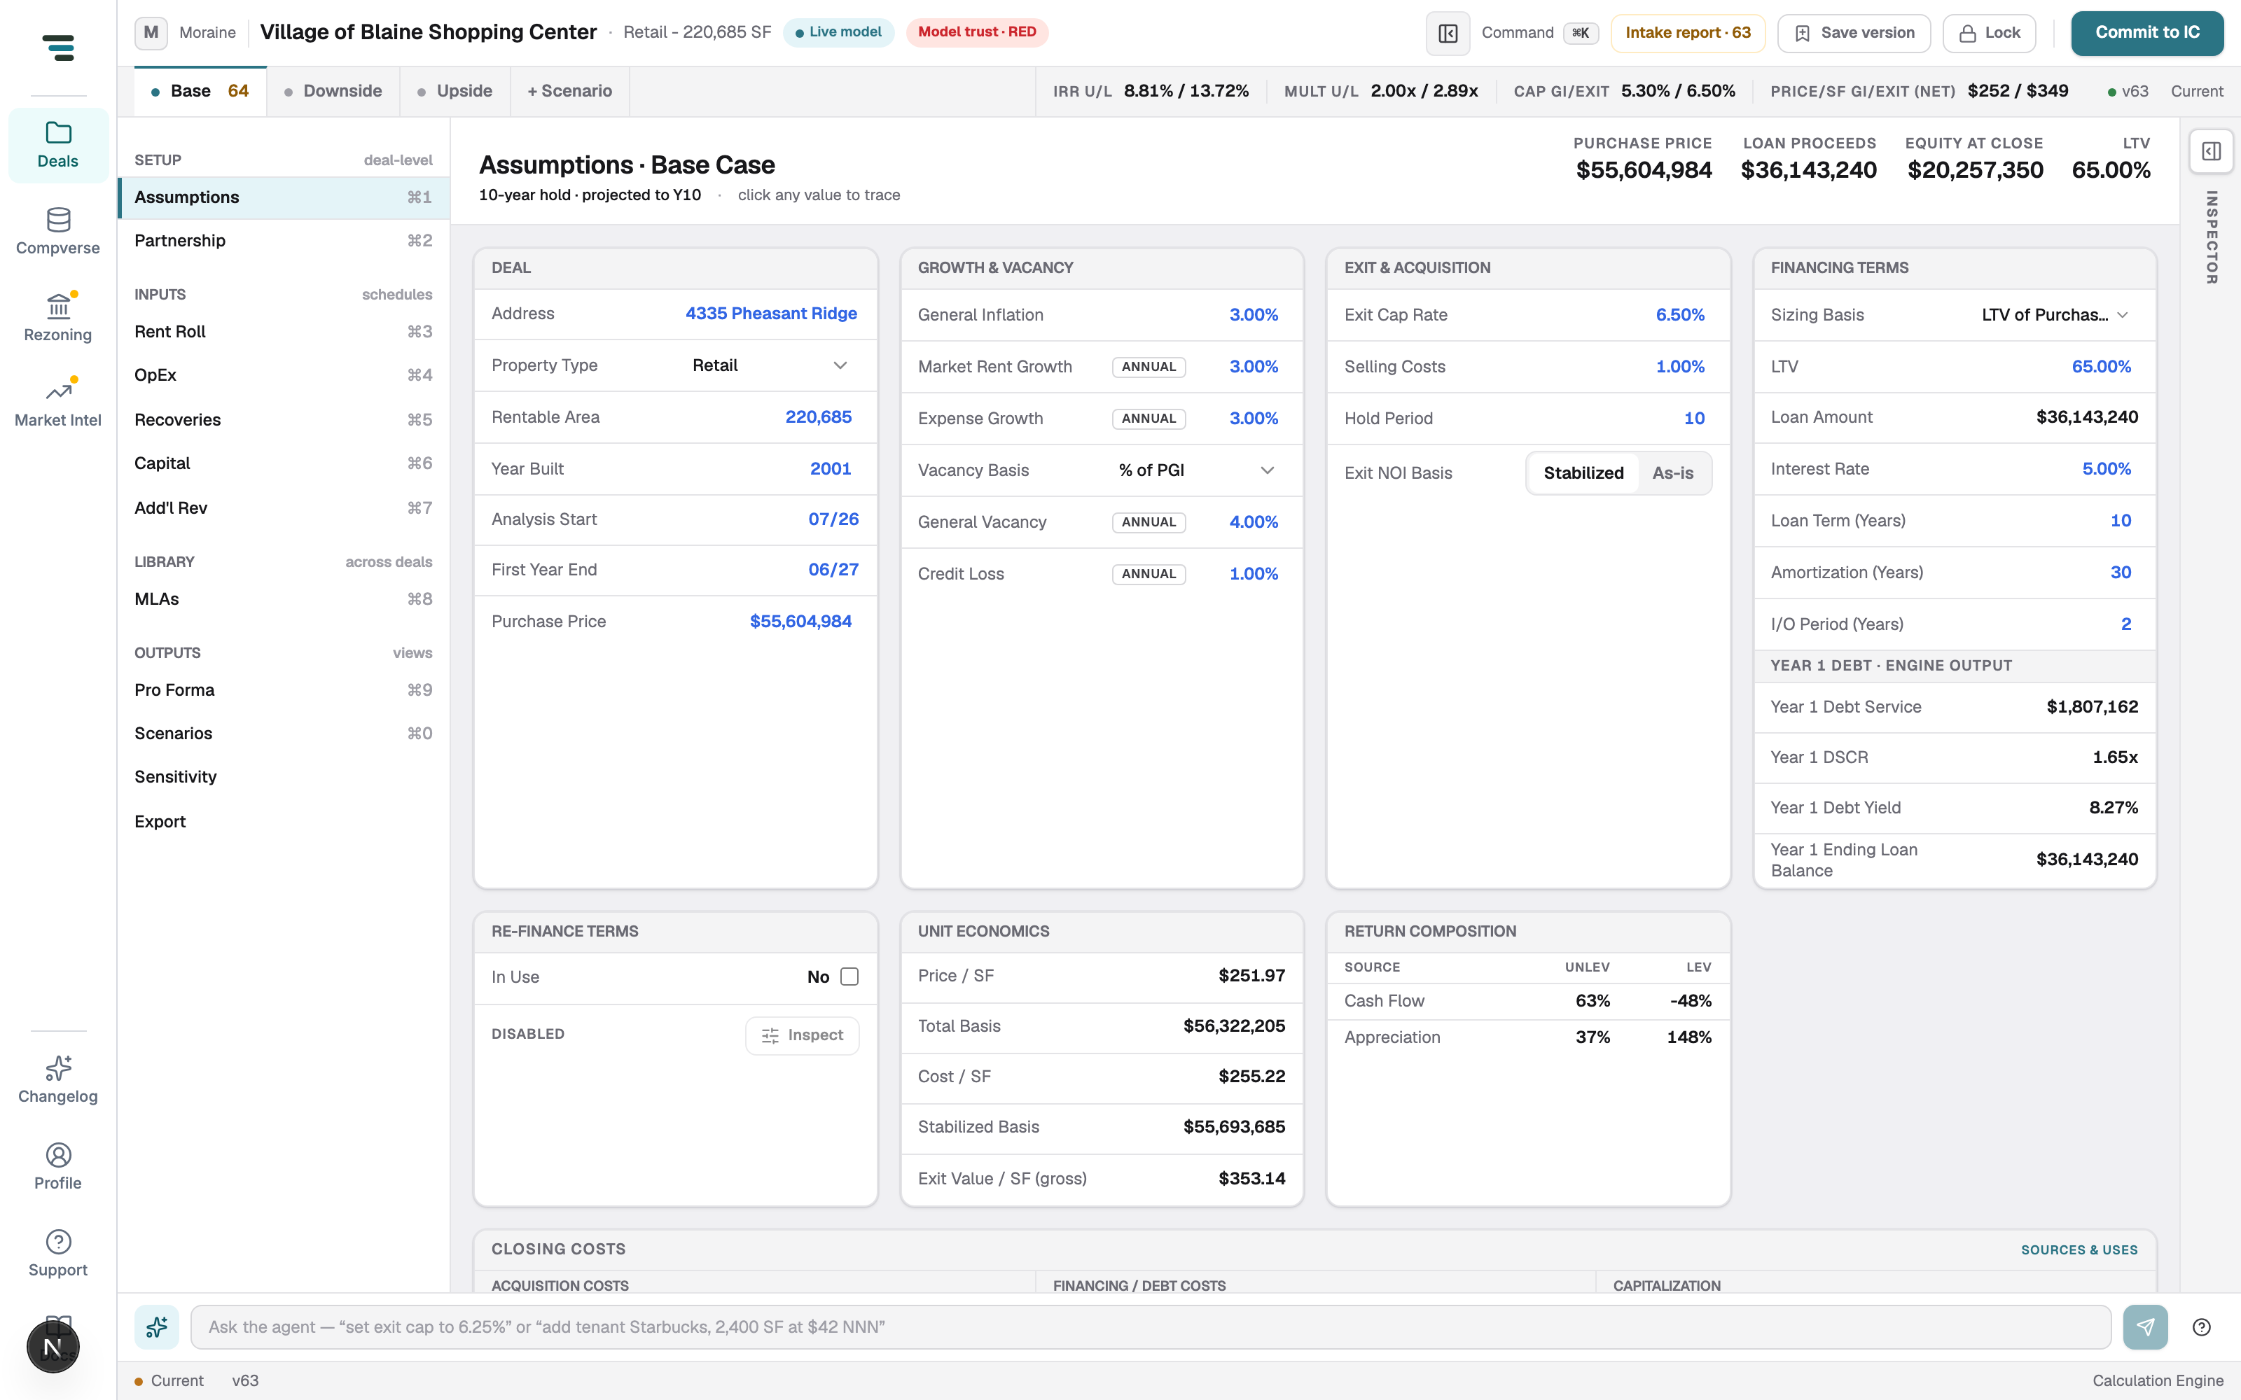Open the Compverse database icon

coord(58,219)
